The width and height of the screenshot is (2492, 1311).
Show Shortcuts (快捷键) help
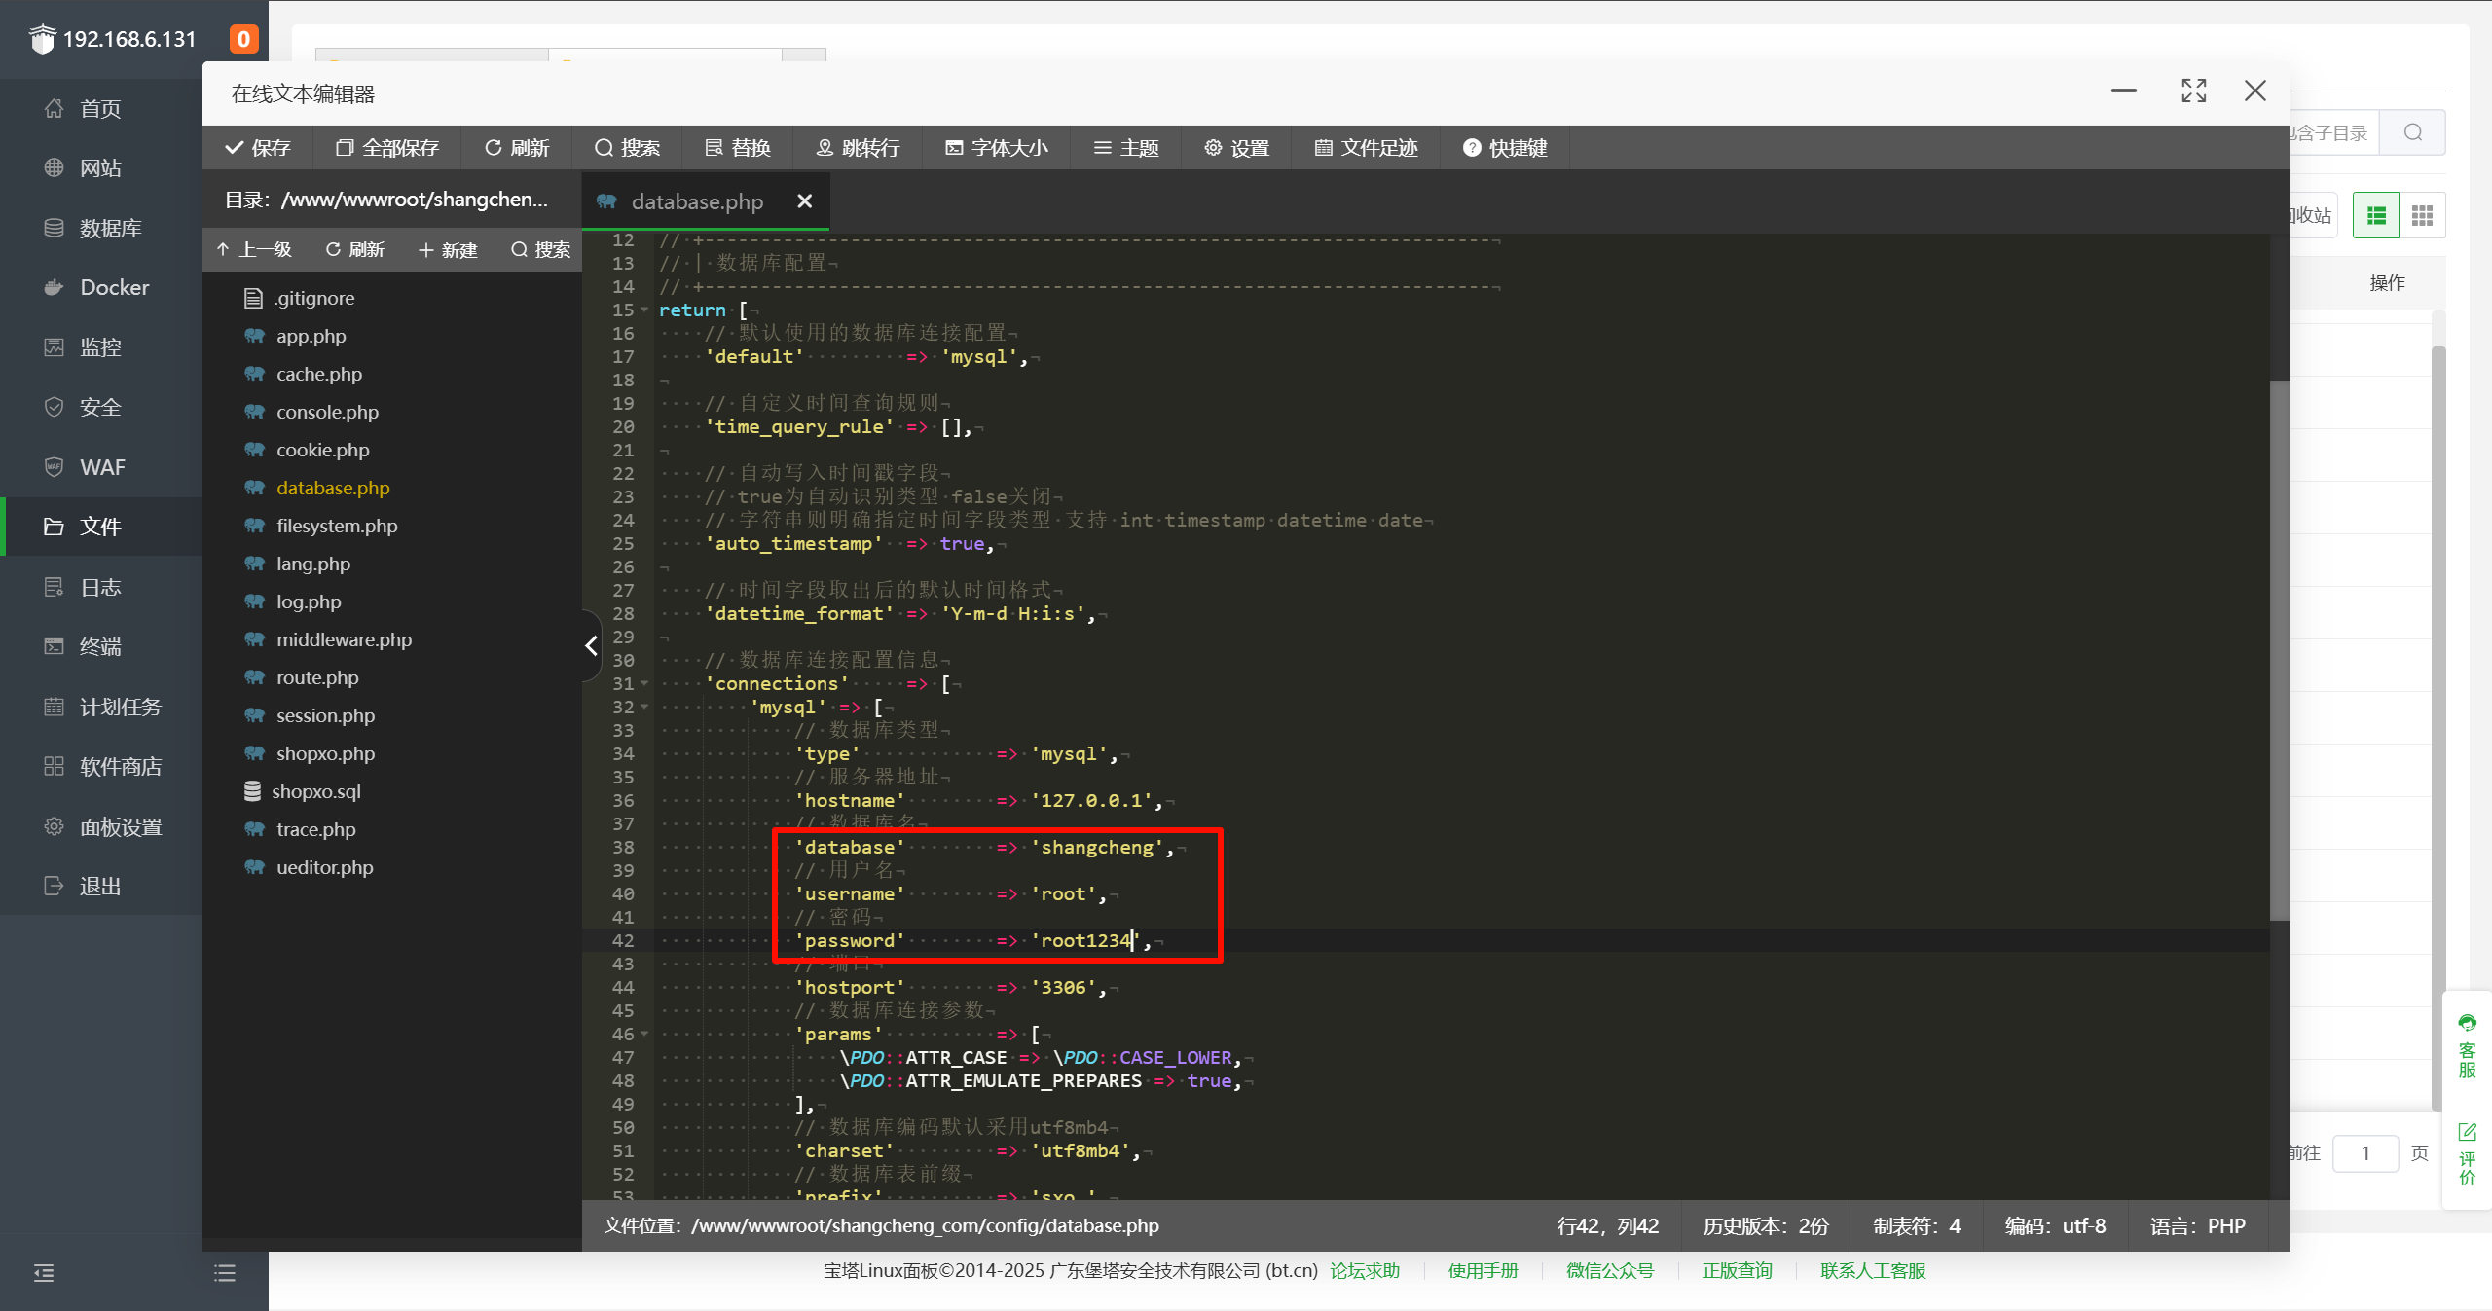[1505, 148]
